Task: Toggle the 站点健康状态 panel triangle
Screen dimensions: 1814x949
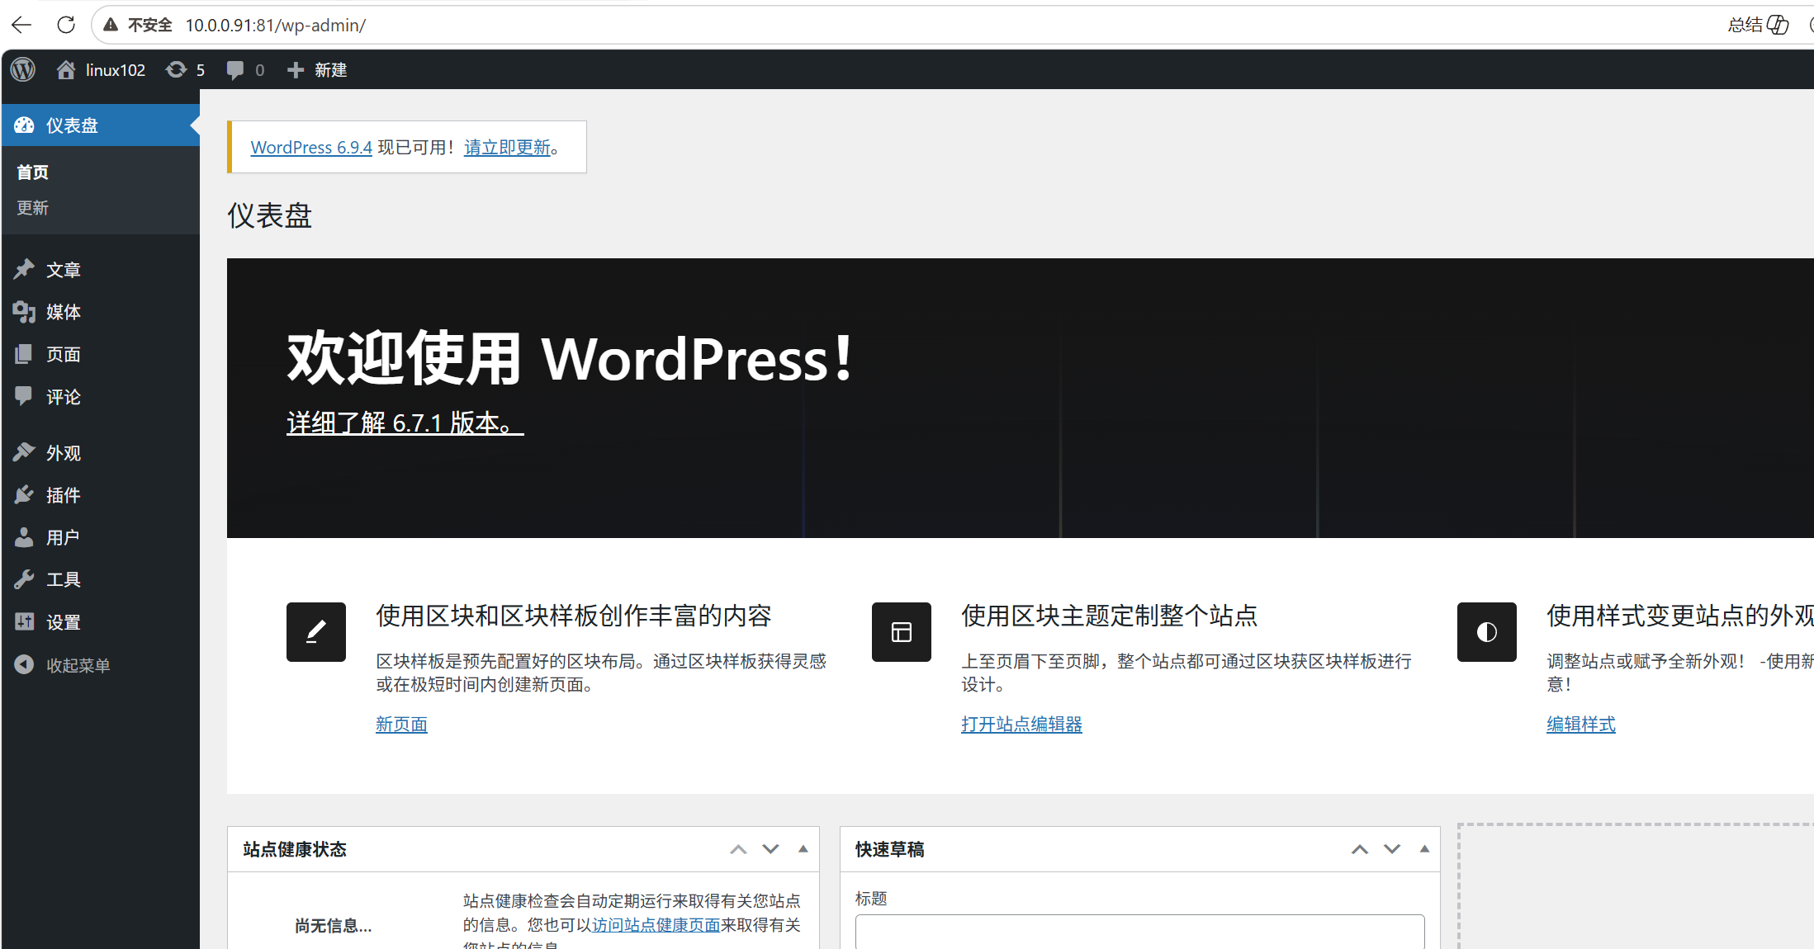Action: click(803, 849)
